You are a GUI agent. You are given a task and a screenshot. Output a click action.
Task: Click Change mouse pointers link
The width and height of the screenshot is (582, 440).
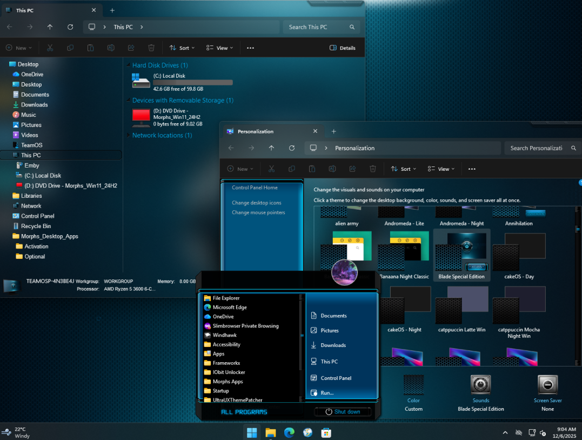click(x=258, y=212)
